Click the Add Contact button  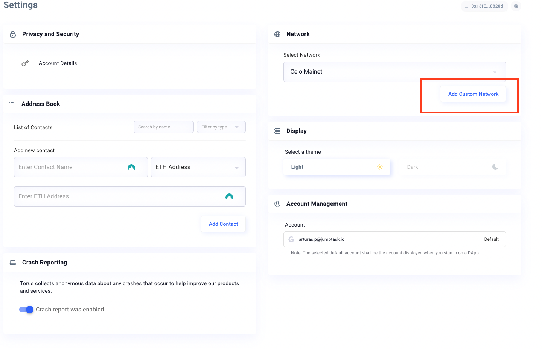click(x=223, y=224)
